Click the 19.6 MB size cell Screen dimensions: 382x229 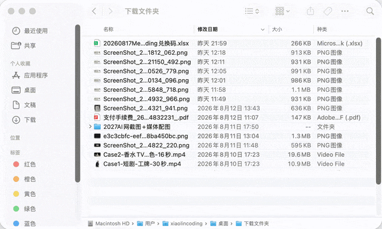coord(299,155)
